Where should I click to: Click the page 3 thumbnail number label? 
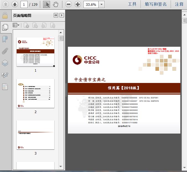35,153
